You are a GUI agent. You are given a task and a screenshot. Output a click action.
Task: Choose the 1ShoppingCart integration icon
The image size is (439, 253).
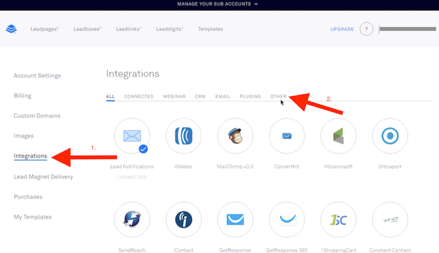tap(338, 220)
